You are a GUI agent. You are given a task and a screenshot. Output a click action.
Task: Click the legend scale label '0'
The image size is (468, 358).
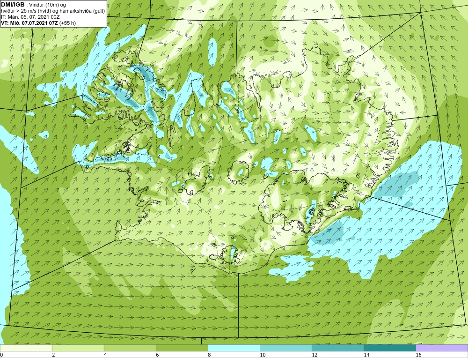click(x=2, y=355)
